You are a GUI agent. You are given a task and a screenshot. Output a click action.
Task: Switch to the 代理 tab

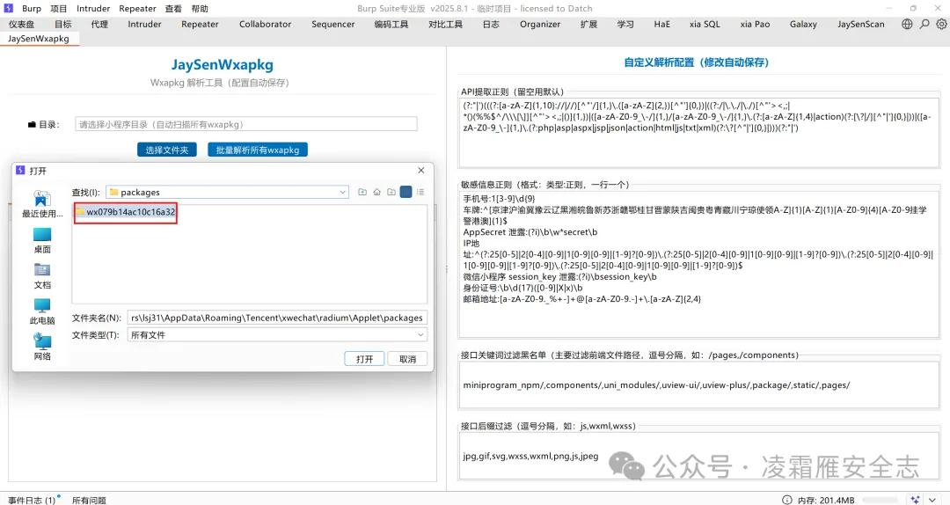(x=99, y=25)
